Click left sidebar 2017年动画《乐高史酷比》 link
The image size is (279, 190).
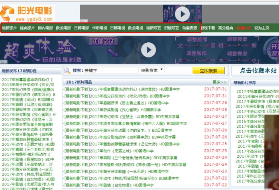coord(28,164)
